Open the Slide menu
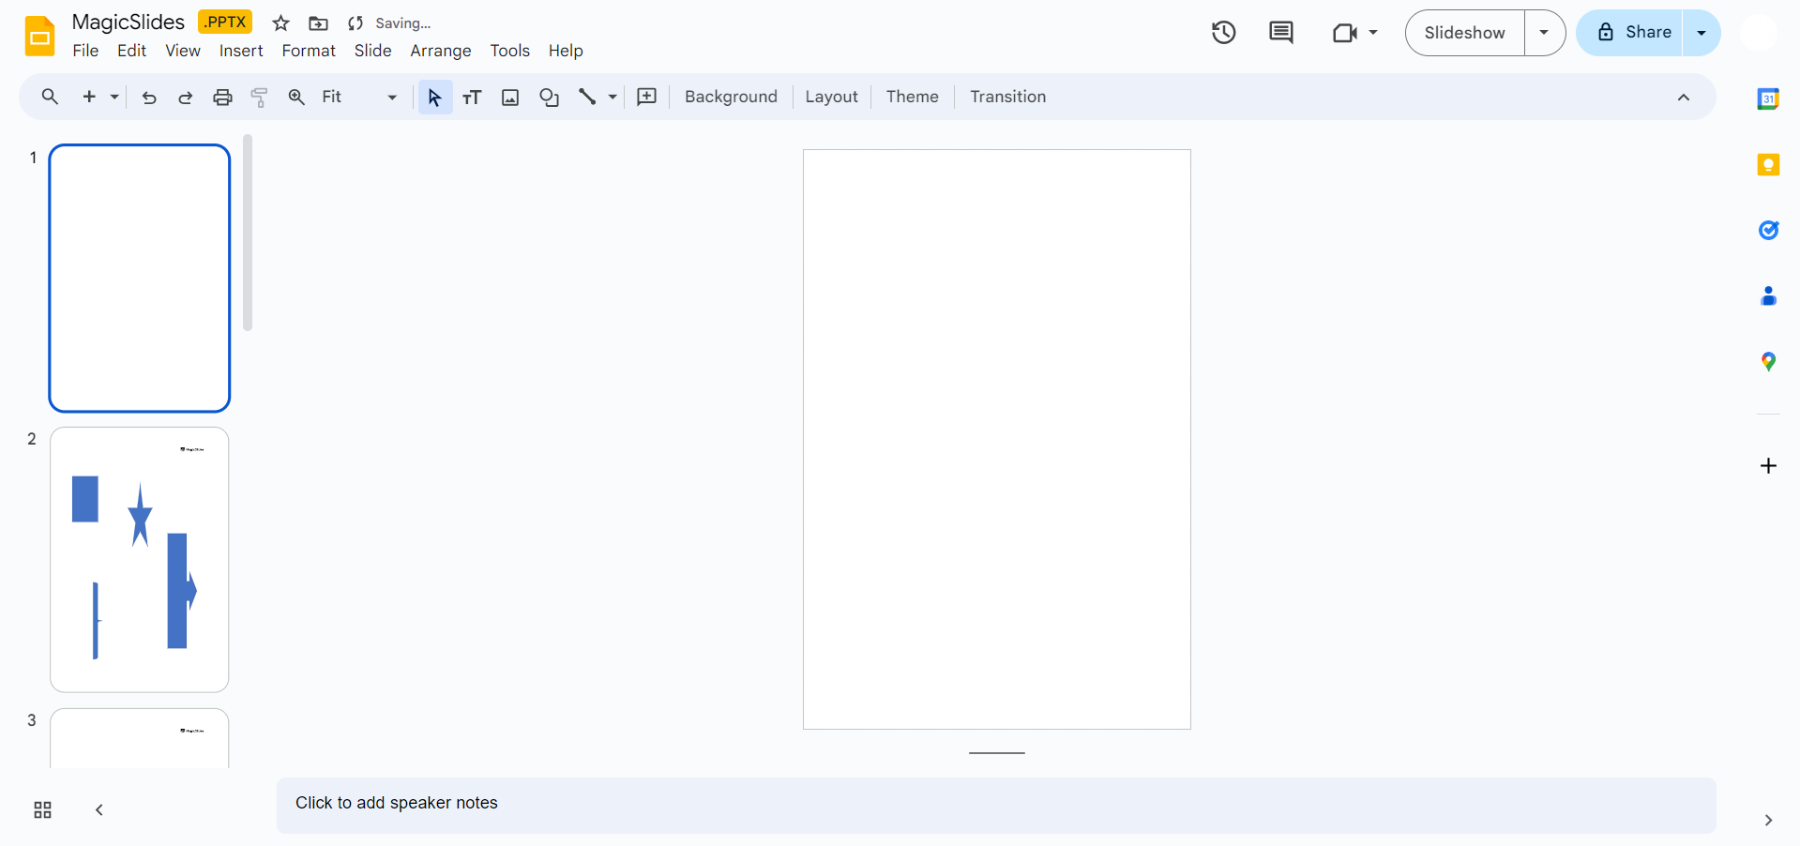This screenshot has height=846, width=1800. click(372, 51)
